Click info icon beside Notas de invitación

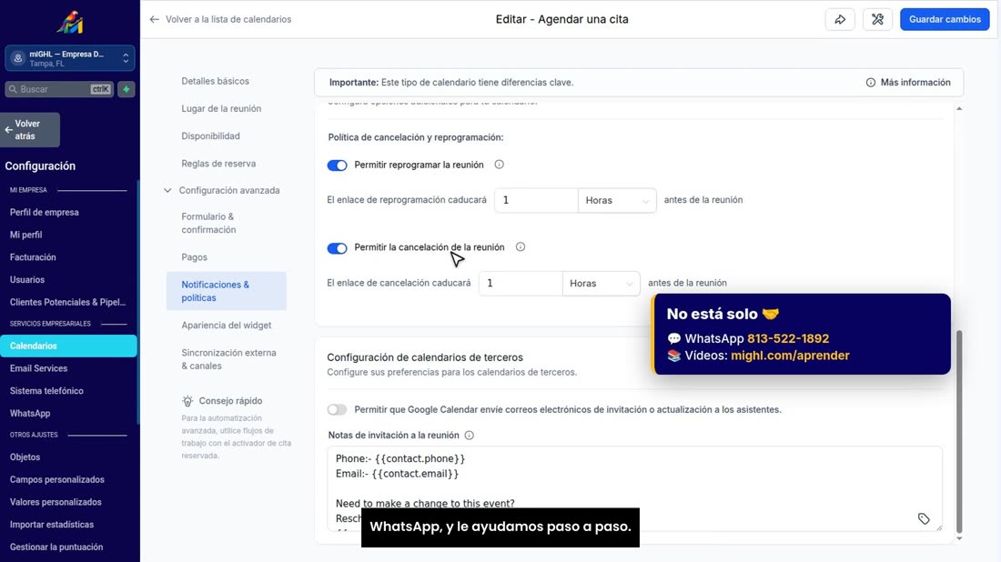coord(470,435)
